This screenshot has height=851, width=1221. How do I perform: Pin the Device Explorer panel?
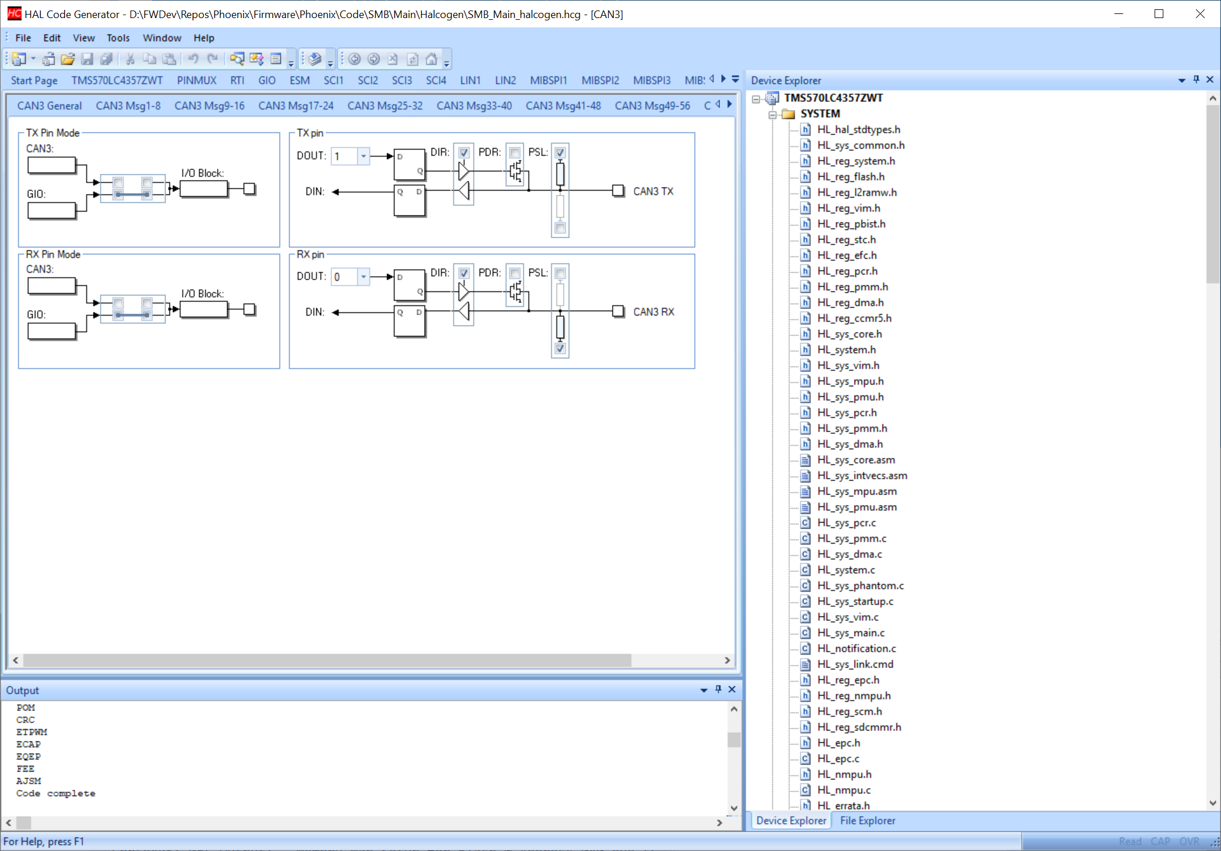(x=1197, y=80)
